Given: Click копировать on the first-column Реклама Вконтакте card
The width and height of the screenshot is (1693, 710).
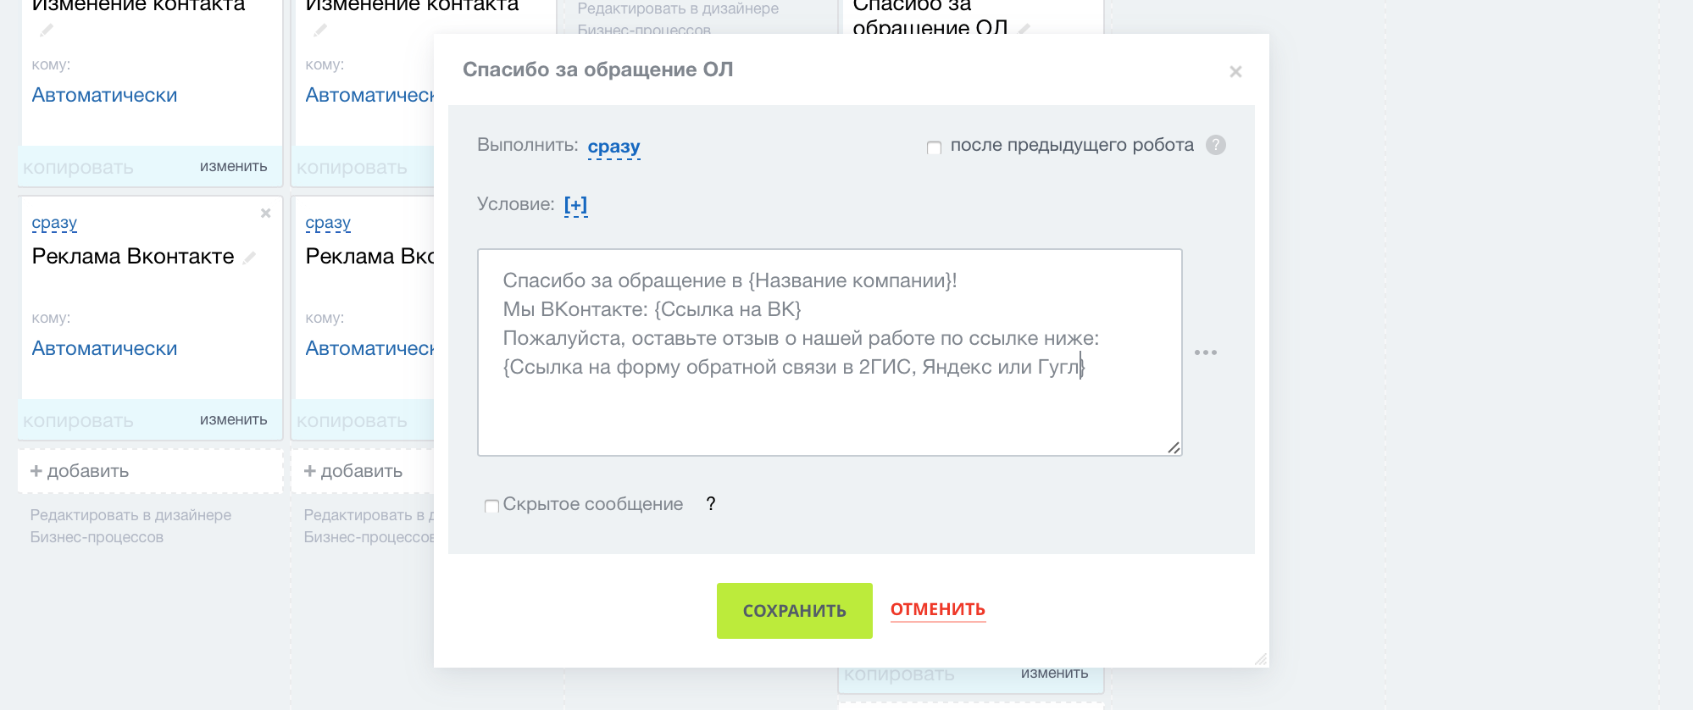Looking at the screenshot, I should [78, 421].
